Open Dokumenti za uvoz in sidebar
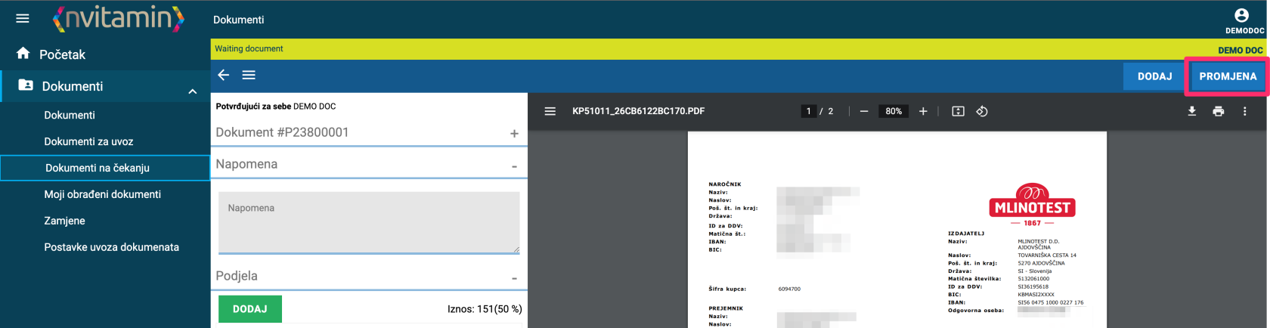The height and width of the screenshot is (328, 1270). click(x=88, y=141)
